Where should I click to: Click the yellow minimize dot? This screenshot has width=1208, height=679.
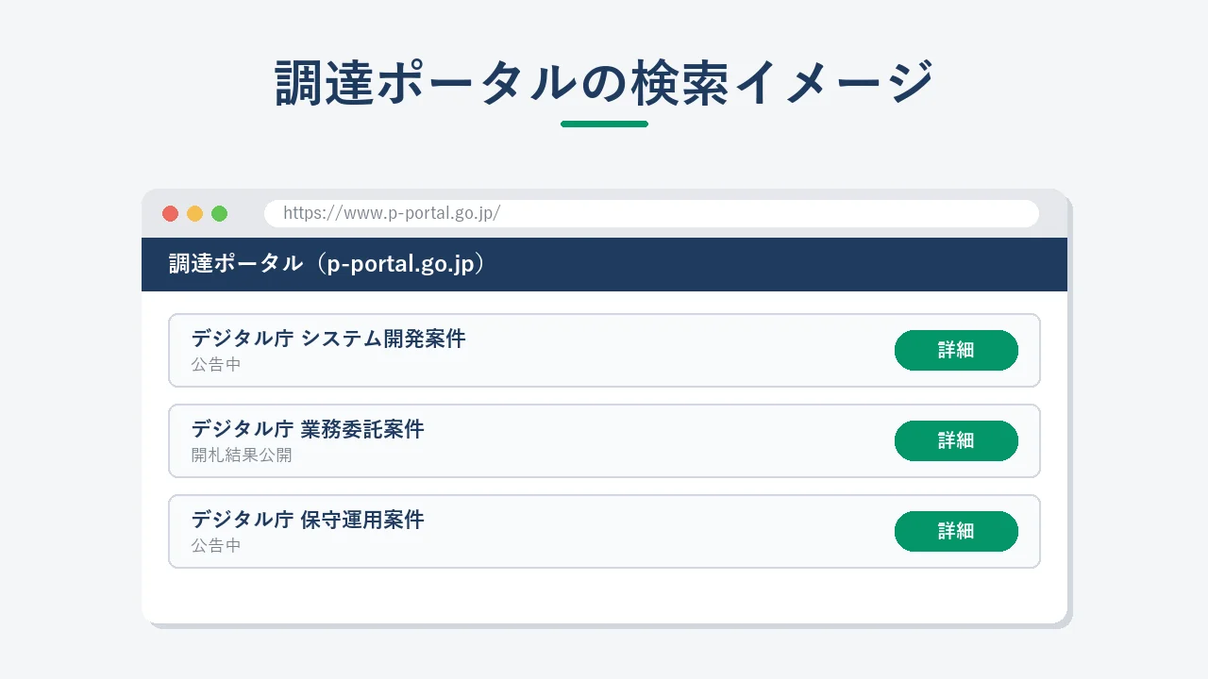pyautogui.click(x=194, y=213)
